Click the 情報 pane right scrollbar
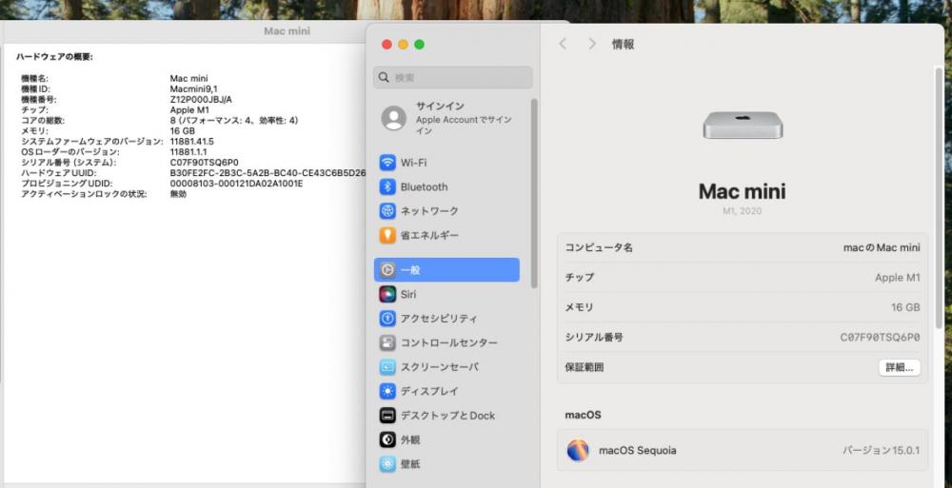 pos(939,198)
